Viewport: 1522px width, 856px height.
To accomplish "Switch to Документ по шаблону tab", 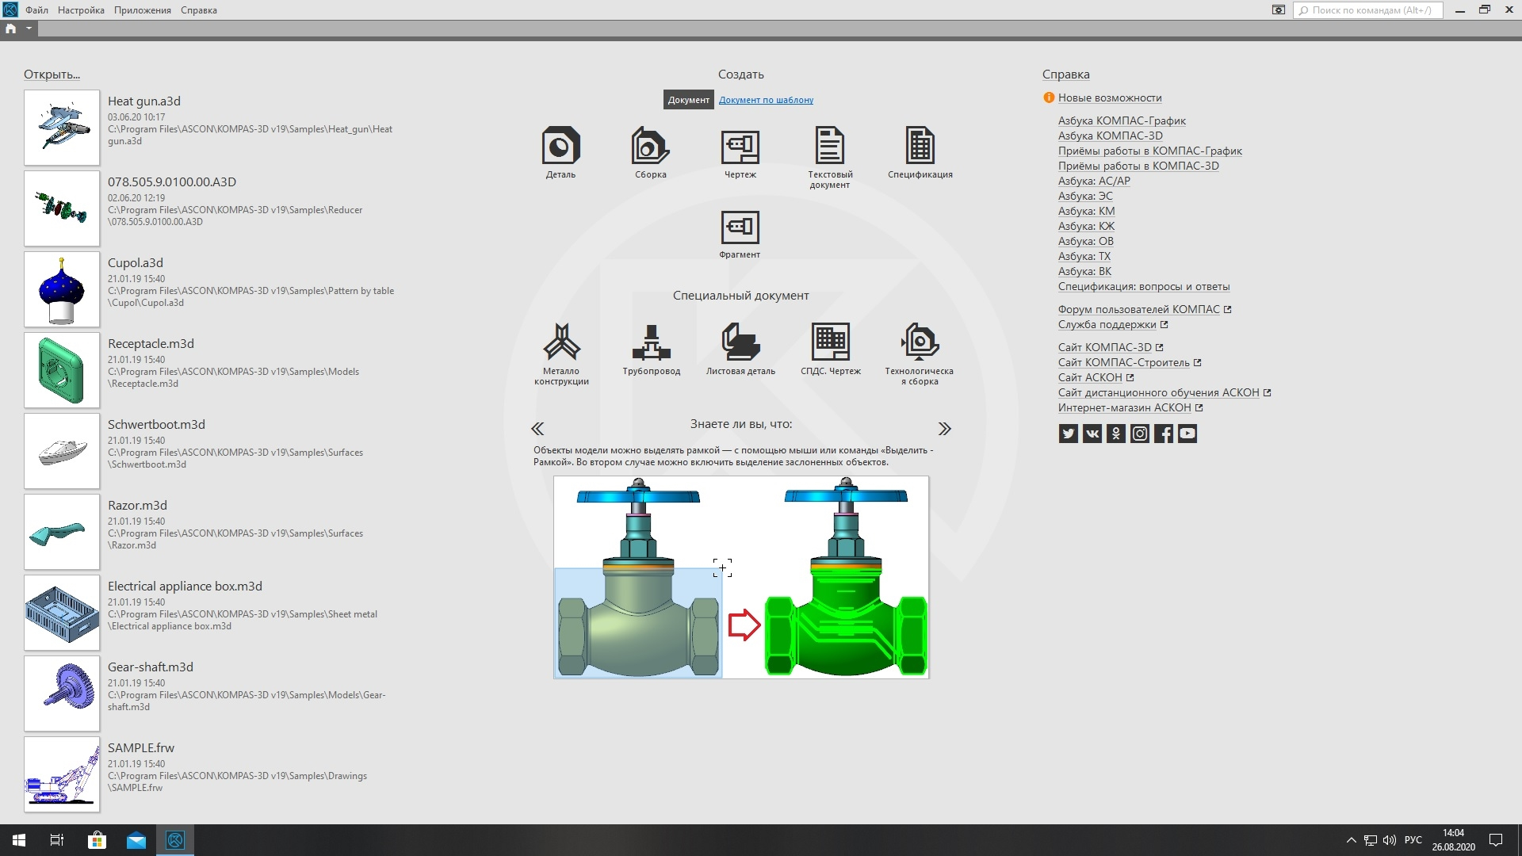I will pos(766,100).
